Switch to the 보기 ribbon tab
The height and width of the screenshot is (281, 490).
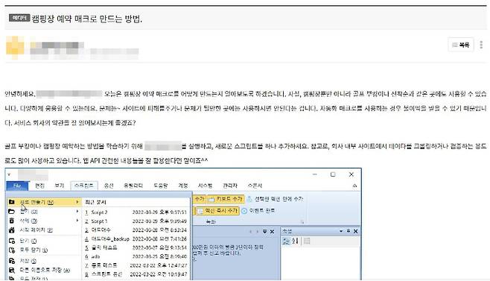[x=60, y=186]
